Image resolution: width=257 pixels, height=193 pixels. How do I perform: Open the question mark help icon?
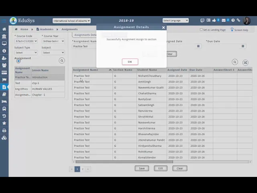tap(233, 21)
